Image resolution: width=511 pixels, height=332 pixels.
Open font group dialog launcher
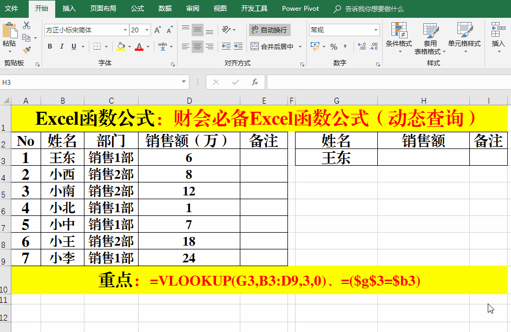pos(173,65)
